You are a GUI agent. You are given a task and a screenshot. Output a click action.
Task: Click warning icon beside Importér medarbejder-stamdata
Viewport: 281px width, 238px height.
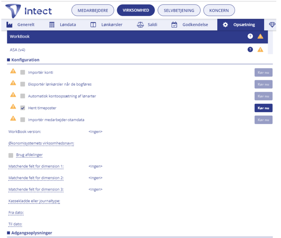13,119
